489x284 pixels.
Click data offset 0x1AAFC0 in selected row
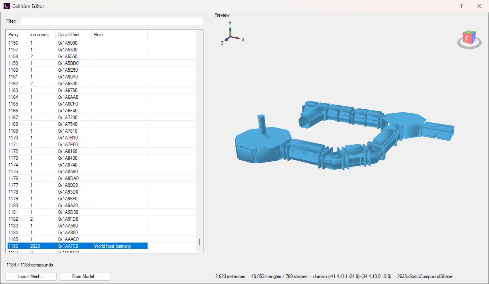pyautogui.click(x=68, y=246)
